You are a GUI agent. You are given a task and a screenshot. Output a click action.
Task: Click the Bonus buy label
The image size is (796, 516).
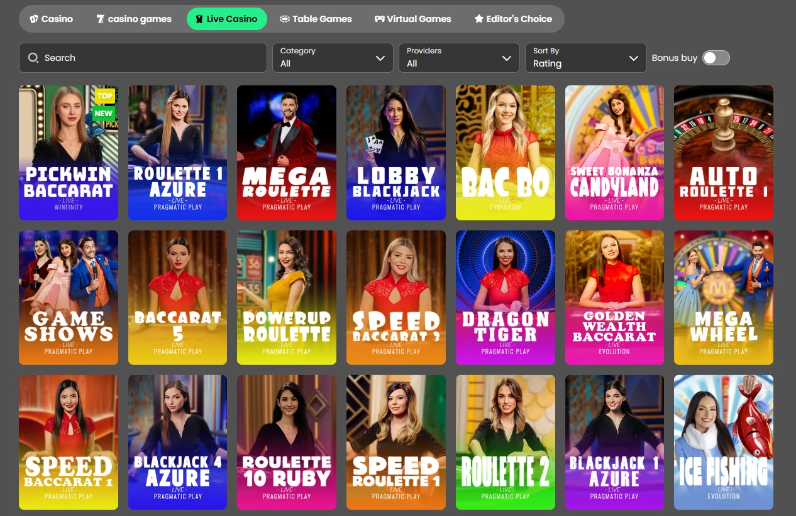pyautogui.click(x=674, y=58)
